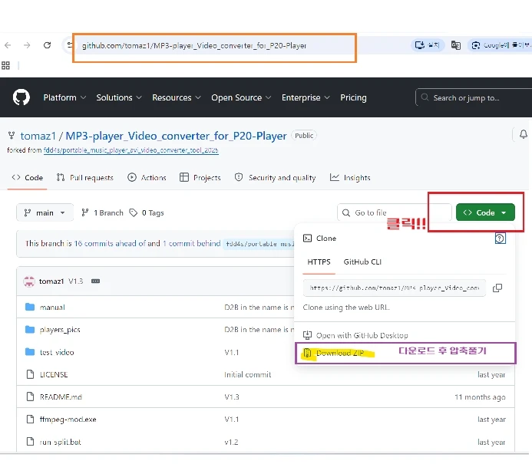Open the Insights tab
Image resolution: width=532 pixels, height=464 pixels.
coord(350,178)
